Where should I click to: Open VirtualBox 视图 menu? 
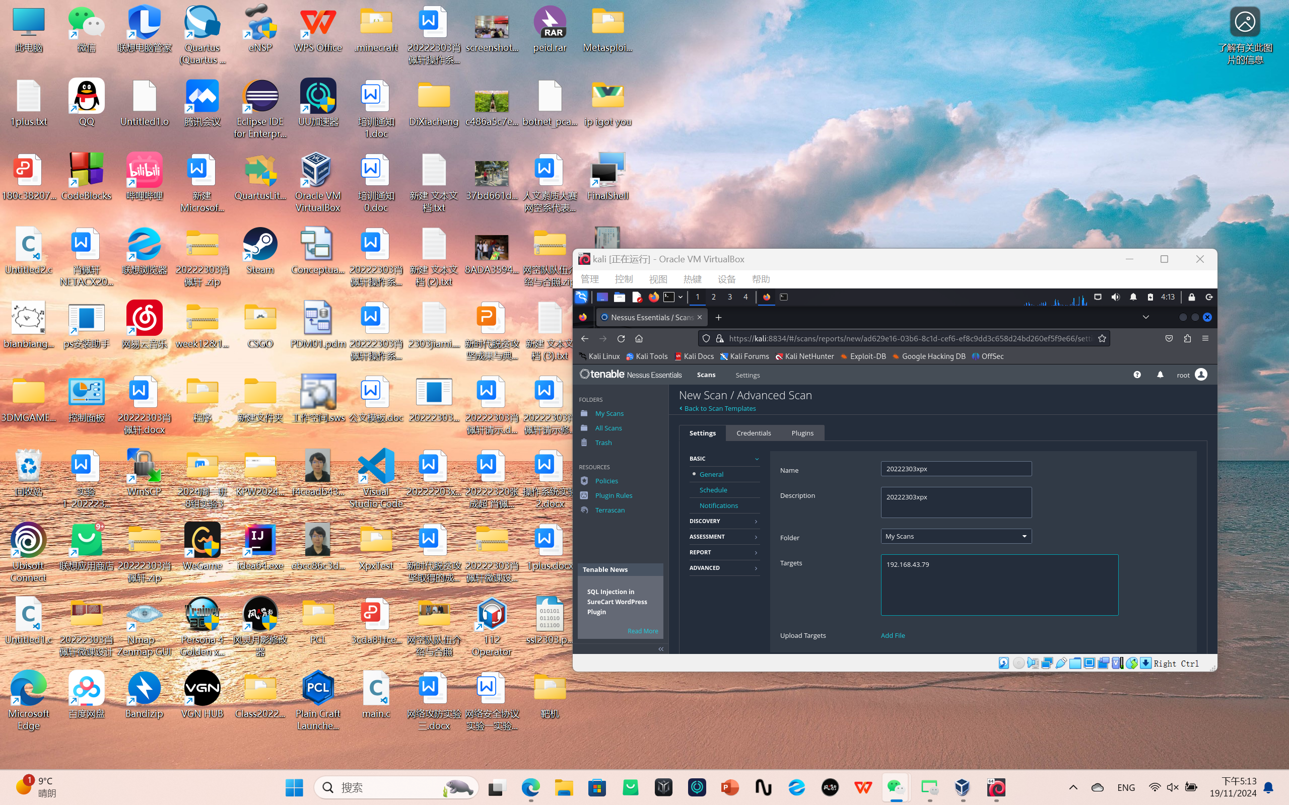[x=658, y=279]
